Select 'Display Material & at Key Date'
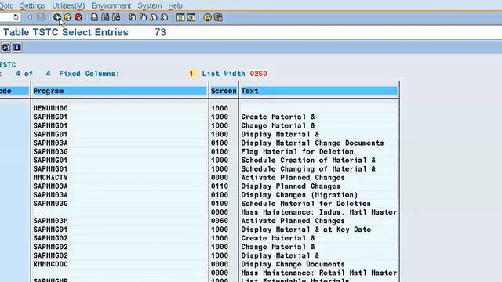The image size is (502, 282). (306, 230)
